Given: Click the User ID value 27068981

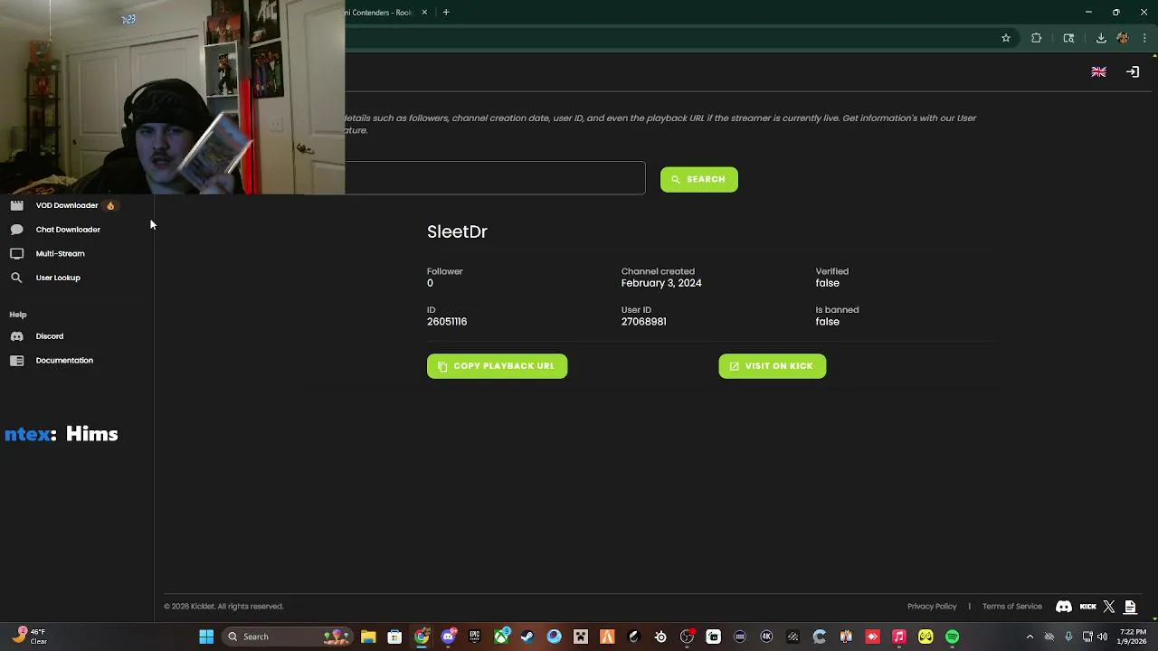Looking at the screenshot, I should [x=643, y=322].
